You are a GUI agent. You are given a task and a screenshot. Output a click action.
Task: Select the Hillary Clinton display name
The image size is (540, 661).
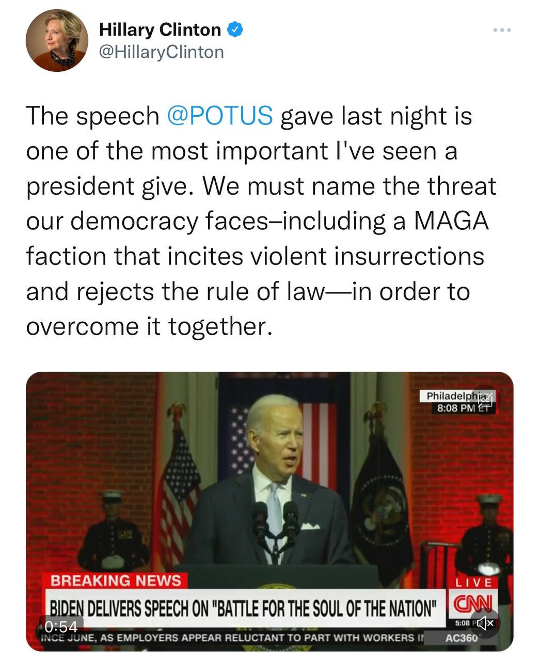click(x=160, y=29)
